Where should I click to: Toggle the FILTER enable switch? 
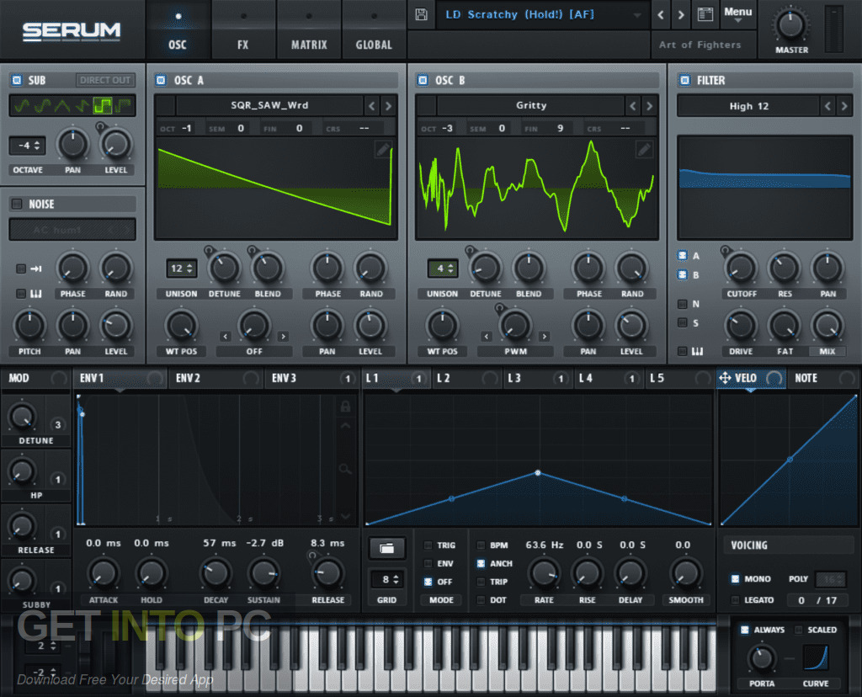click(x=684, y=80)
